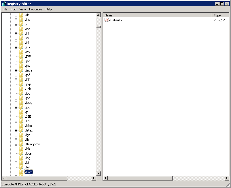Click the folder icon of .lib

click(x=21, y=140)
